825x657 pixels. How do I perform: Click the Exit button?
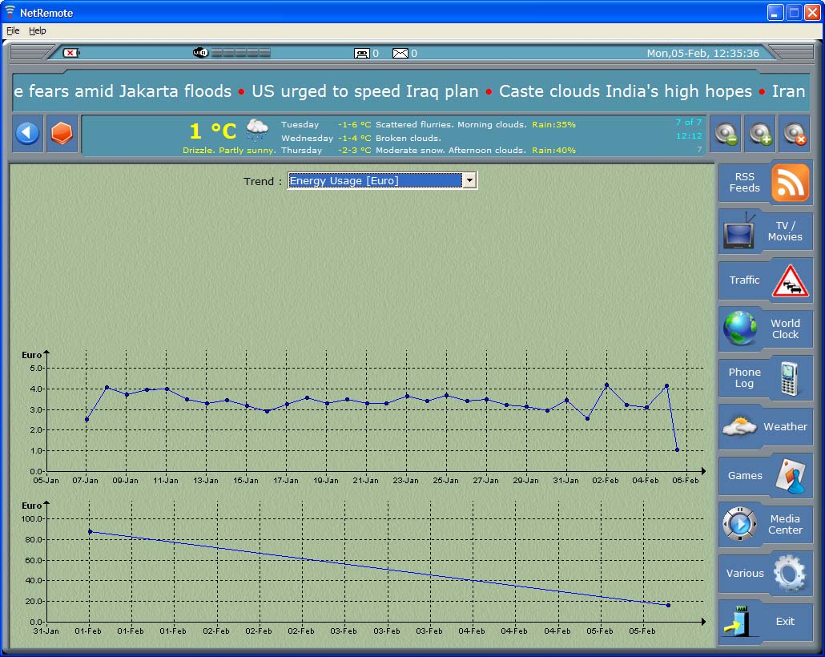(x=765, y=622)
